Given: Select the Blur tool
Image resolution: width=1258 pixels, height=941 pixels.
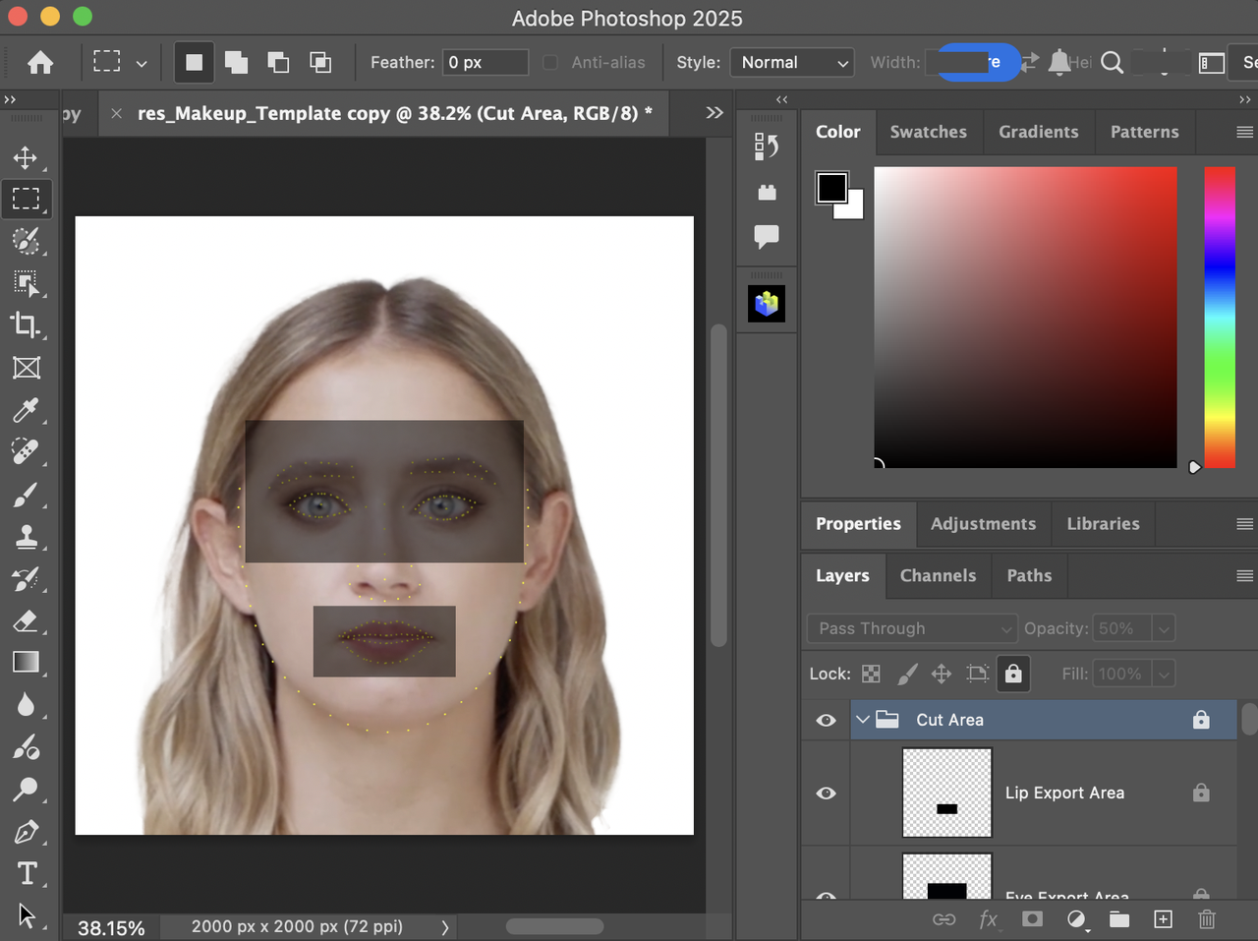Looking at the screenshot, I should pos(26,705).
